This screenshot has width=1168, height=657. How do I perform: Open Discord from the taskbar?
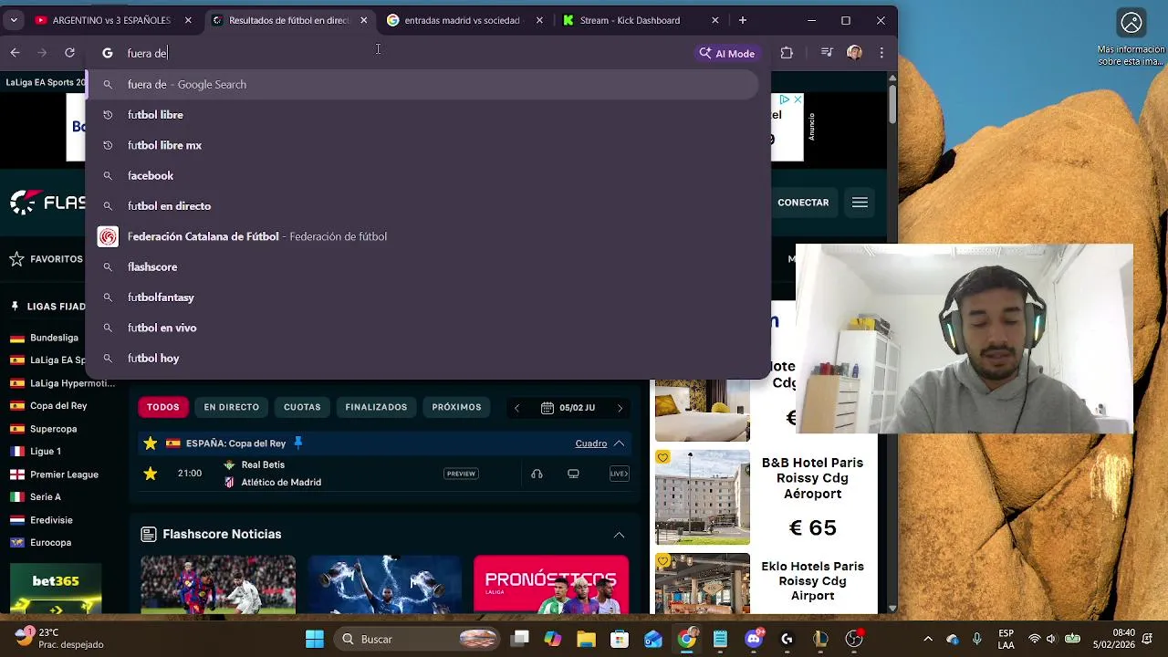click(x=754, y=639)
